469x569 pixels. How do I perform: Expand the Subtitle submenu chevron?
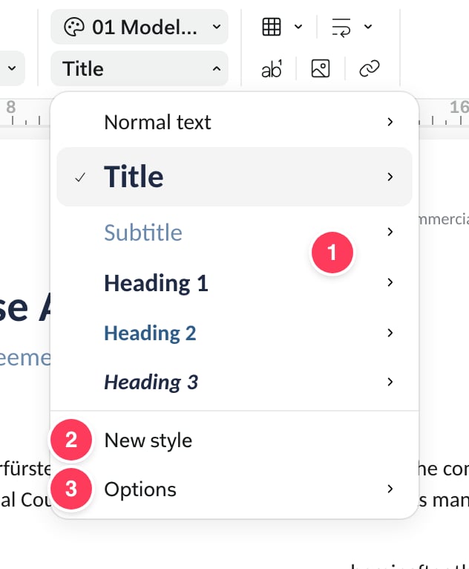(x=390, y=232)
